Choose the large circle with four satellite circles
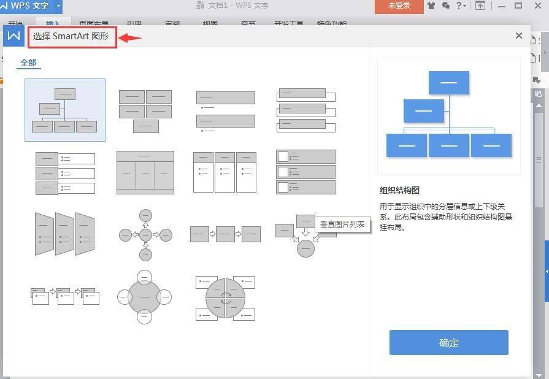549x379 pixels. [x=144, y=297]
